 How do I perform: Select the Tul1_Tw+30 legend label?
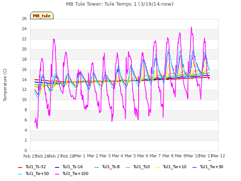212,167
